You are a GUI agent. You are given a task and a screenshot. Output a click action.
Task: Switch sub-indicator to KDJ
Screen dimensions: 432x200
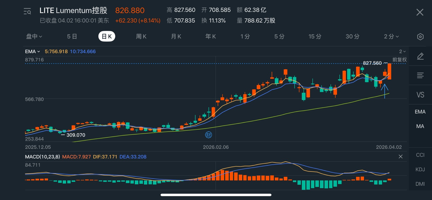tap(420, 169)
